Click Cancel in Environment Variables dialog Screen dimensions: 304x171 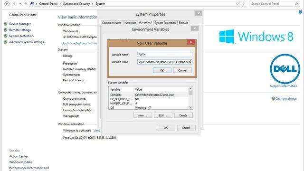pos(186,128)
